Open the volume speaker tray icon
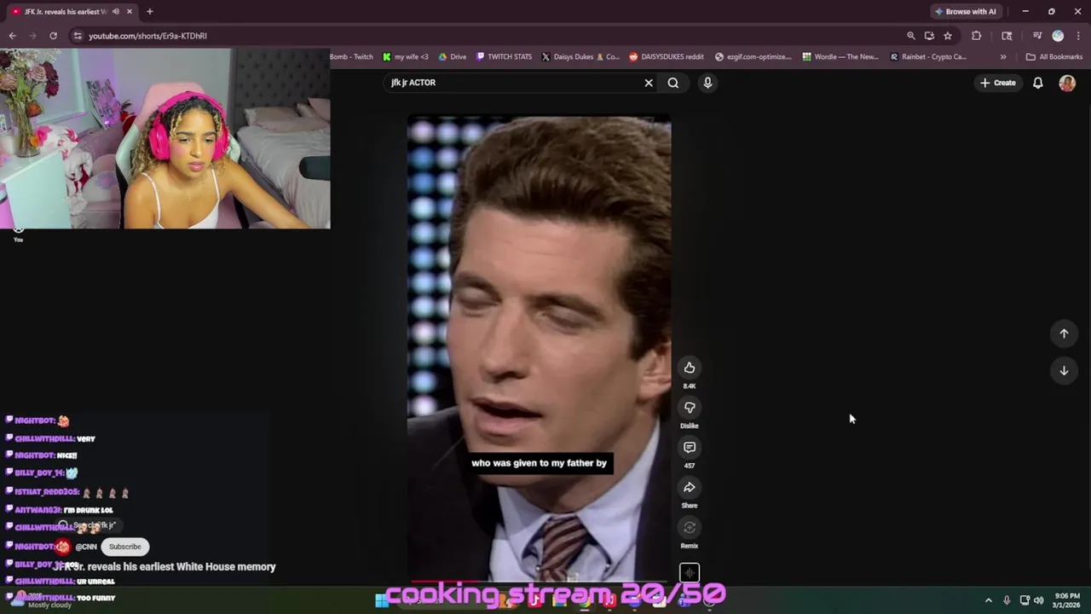 pos(1038,600)
